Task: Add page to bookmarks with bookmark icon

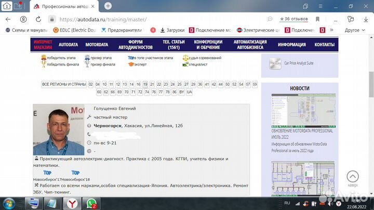Action: pos(317,19)
